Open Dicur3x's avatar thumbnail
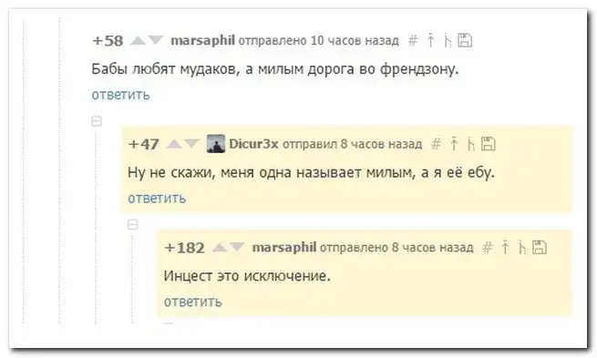This screenshot has height=358, width=597. click(216, 144)
